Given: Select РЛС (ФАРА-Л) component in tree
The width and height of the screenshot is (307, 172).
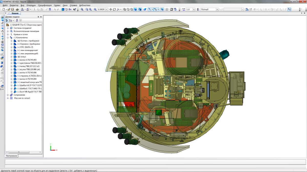Looking at the screenshot, I should point(27,47).
